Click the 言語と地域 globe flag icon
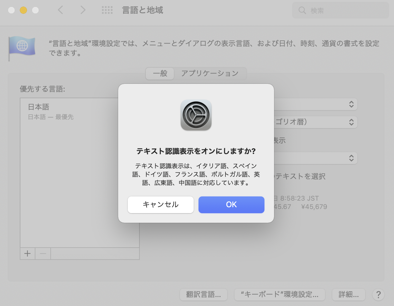 [22, 47]
